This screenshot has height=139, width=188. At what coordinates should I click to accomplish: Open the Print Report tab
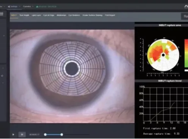pos(110,15)
